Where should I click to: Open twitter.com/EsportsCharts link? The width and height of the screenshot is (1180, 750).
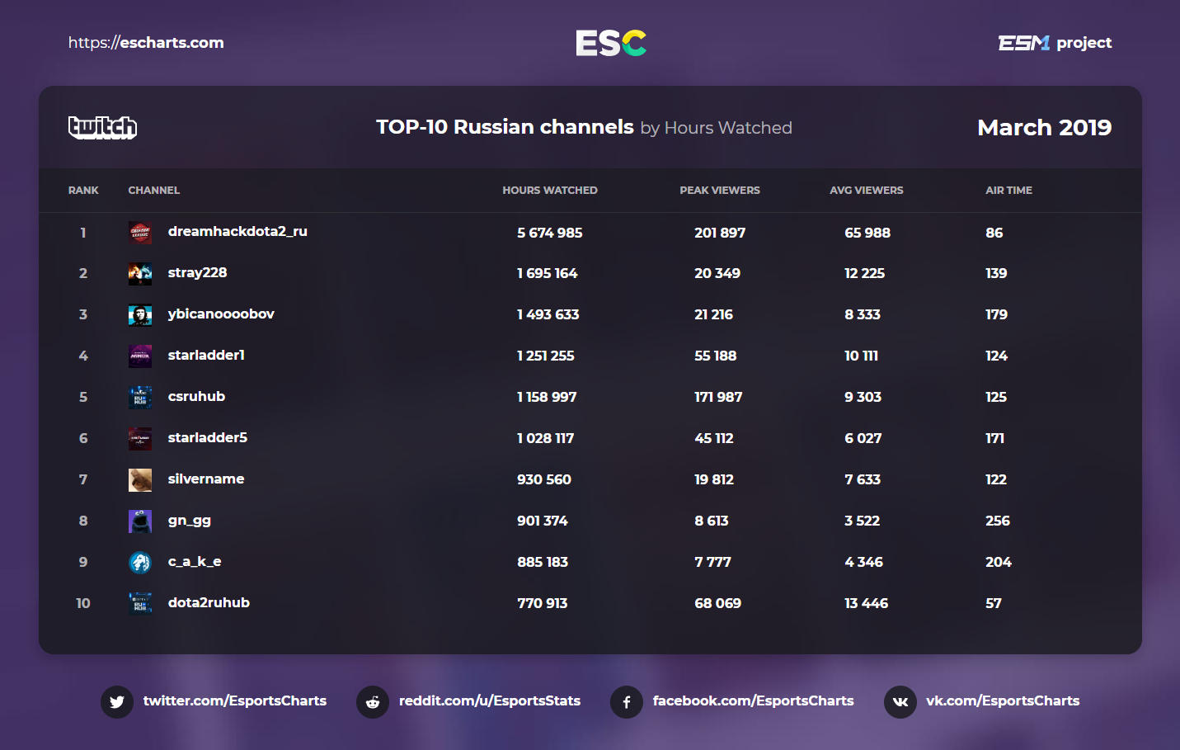[x=235, y=700]
